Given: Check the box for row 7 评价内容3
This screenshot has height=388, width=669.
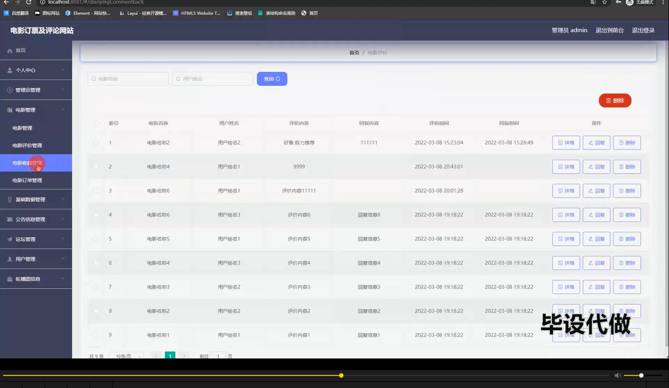Looking at the screenshot, I should pyautogui.click(x=96, y=287).
